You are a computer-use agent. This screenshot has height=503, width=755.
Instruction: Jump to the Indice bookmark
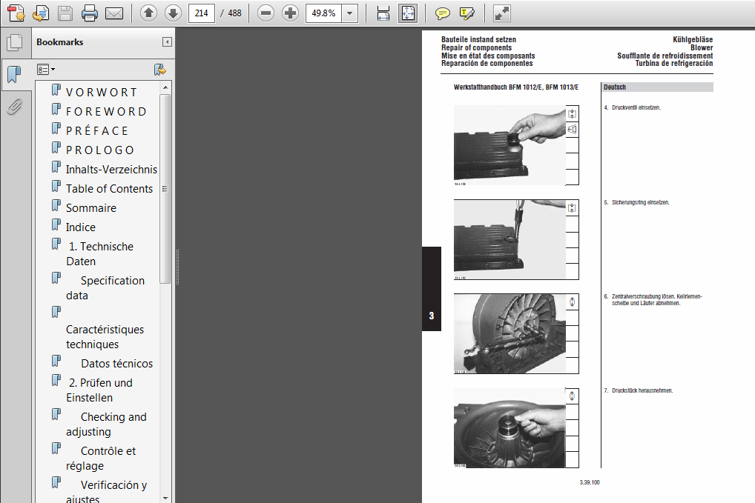pos(81,227)
